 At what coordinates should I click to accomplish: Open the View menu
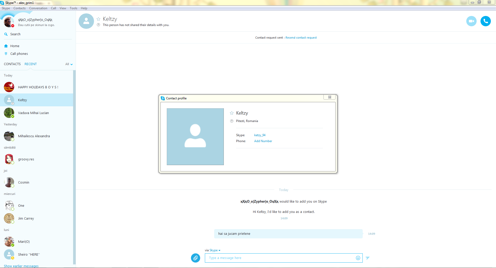click(63, 8)
